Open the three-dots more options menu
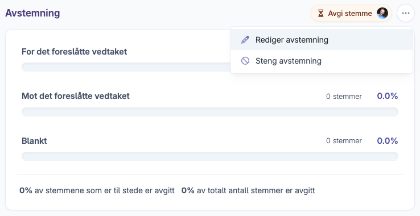The image size is (420, 216). (x=406, y=13)
